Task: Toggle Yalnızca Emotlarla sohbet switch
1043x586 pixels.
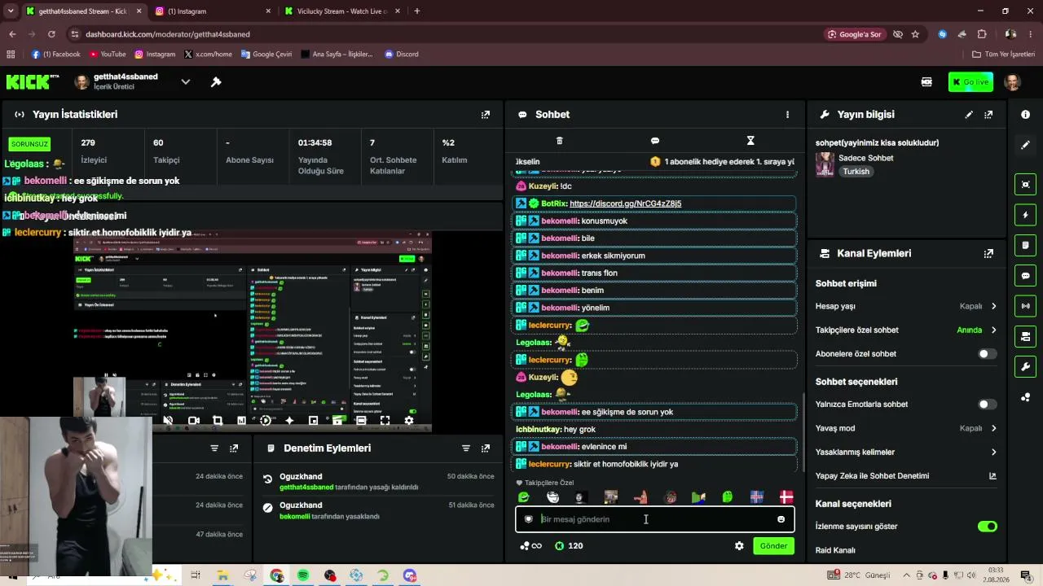Action: tap(987, 405)
